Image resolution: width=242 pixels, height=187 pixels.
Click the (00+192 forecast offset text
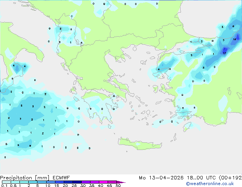point(231,178)
